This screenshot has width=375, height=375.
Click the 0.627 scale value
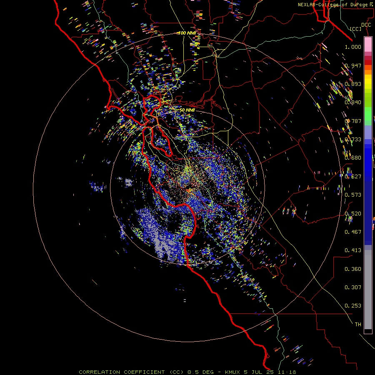[353, 177]
